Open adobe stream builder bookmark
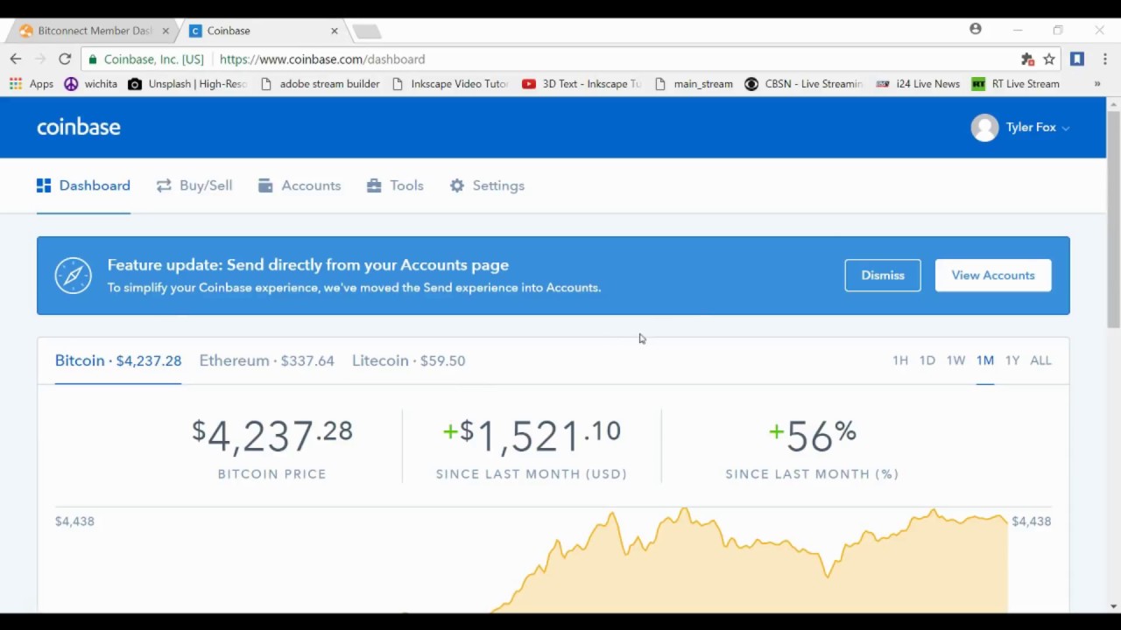1121x630 pixels. point(321,84)
